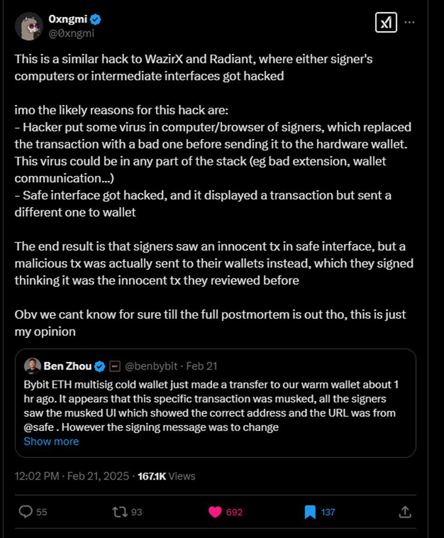The image size is (444, 538).
Task: Click the @safe mention in quoted text
Action: [x=38, y=427]
